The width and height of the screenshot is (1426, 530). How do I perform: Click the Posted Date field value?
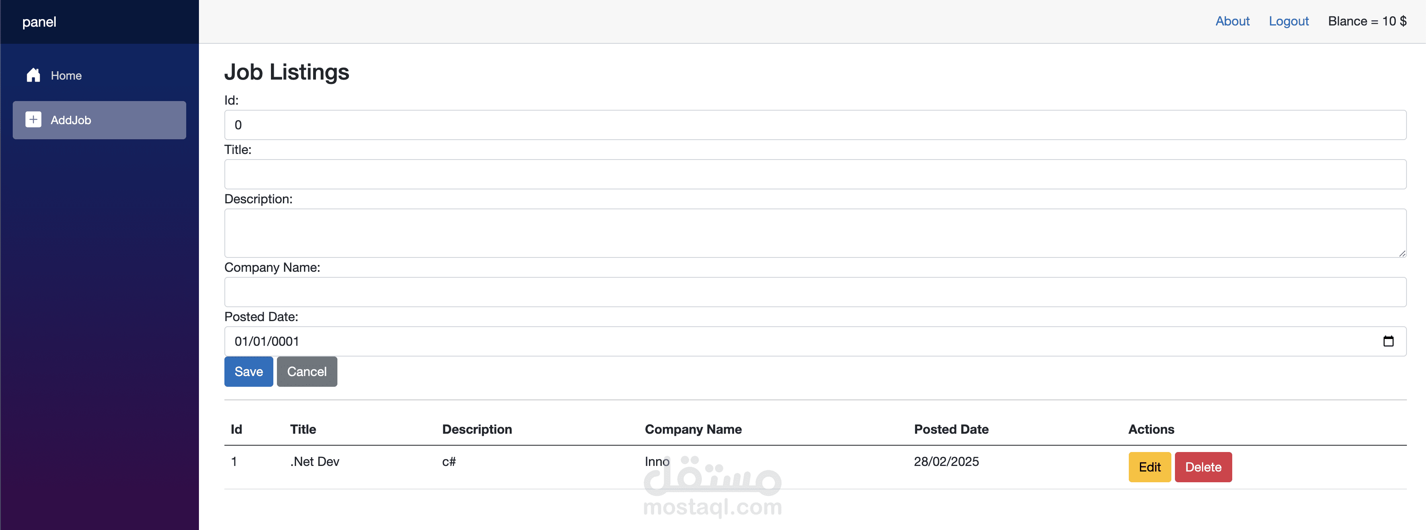[267, 342]
